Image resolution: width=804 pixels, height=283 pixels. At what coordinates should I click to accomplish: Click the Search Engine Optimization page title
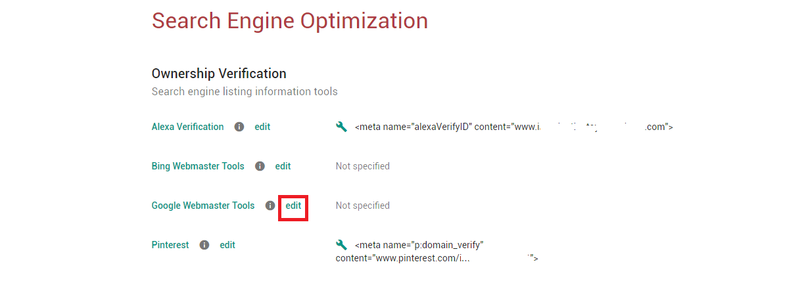pos(290,21)
